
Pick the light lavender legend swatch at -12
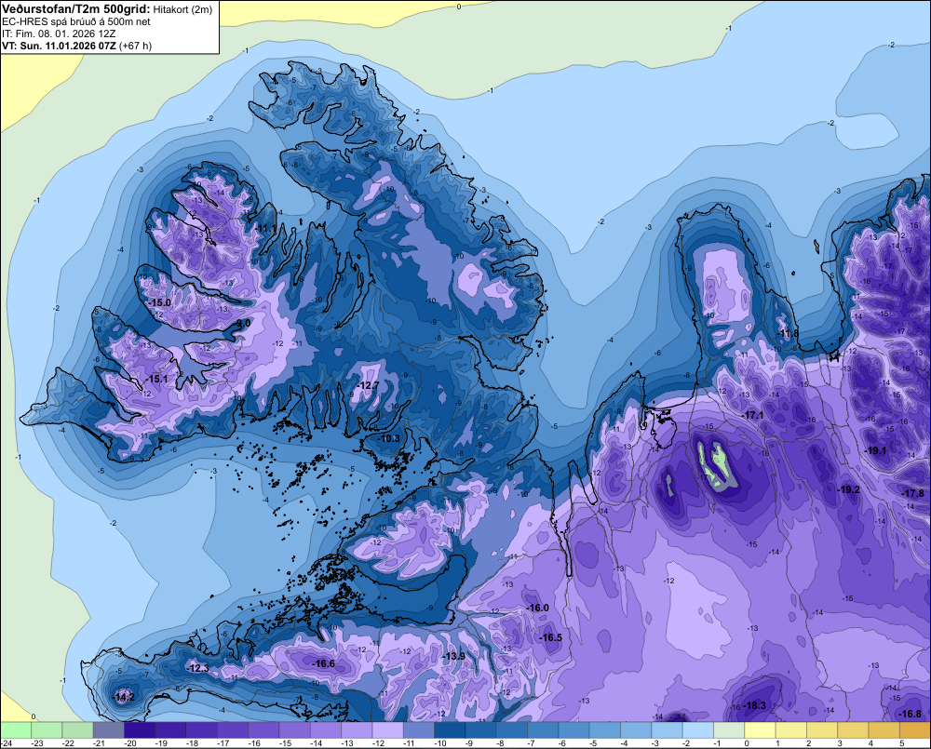pos(387,729)
